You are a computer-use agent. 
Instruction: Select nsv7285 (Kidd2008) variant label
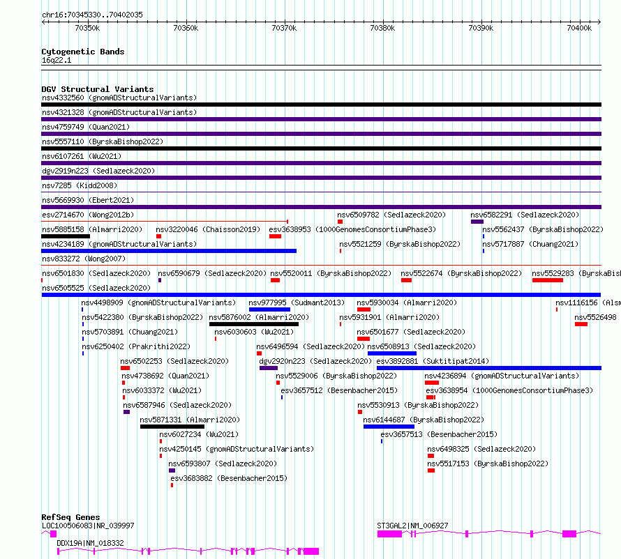[x=80, y=185]
